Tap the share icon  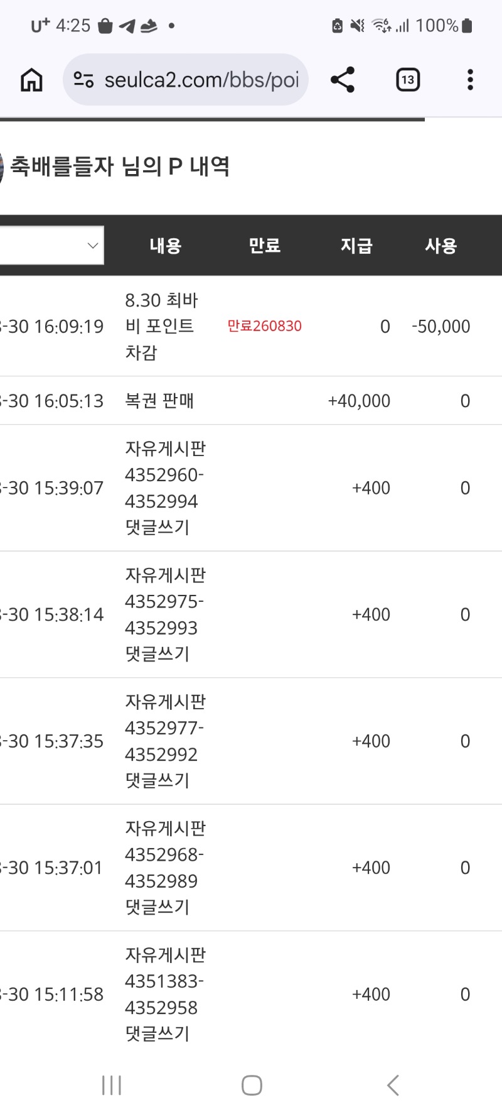[343, 80]
